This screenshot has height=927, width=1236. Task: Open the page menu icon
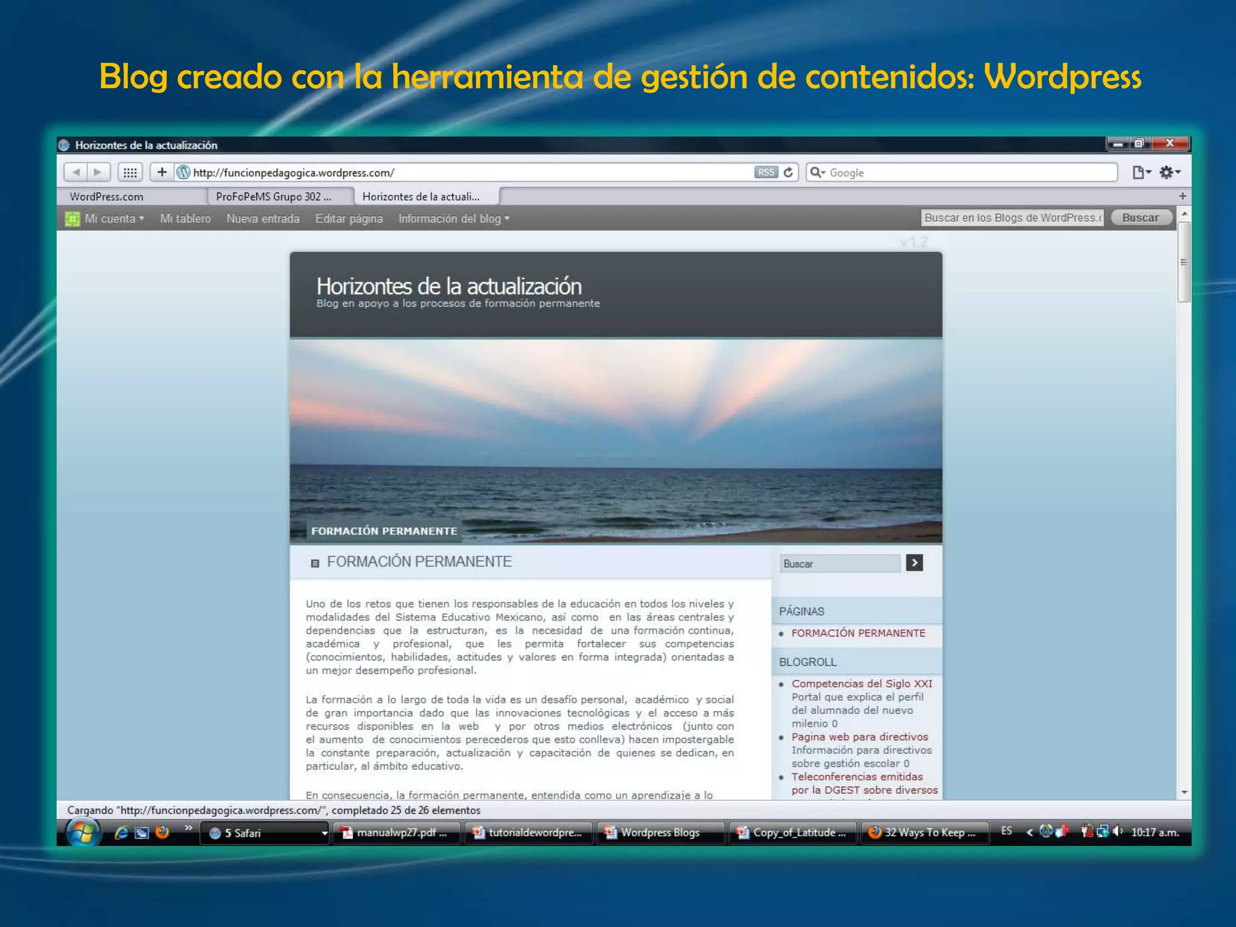(1141, 173)
